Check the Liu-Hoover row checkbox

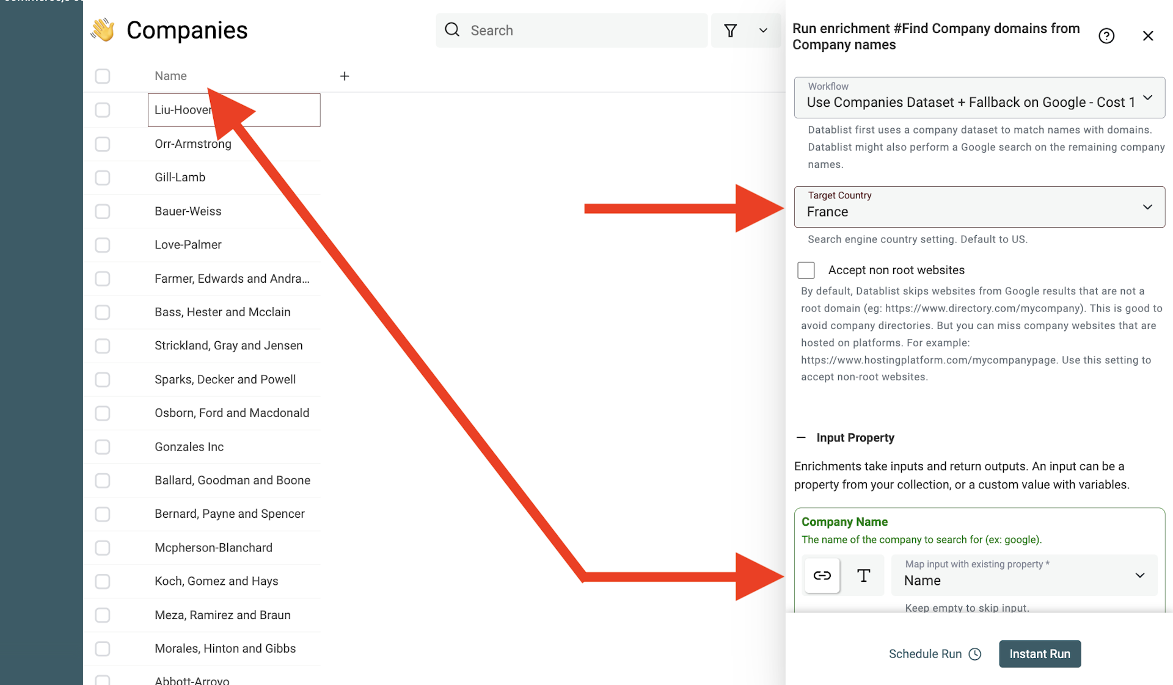click(104, 109)
